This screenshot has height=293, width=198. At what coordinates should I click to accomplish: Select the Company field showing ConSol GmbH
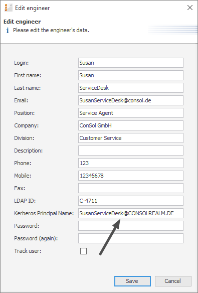(131, 125)
